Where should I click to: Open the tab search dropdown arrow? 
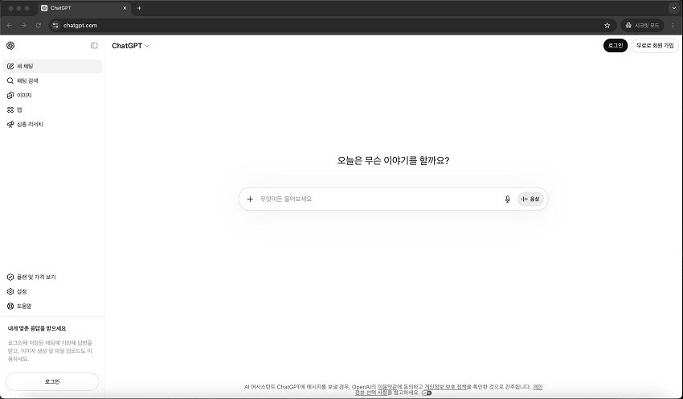pos(674,8)
